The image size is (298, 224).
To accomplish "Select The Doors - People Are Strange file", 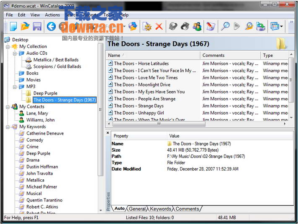I will [x=145, y=99].
